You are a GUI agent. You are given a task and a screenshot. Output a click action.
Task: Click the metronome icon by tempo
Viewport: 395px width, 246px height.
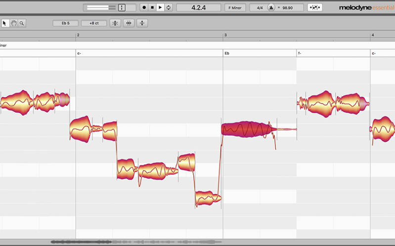click(x=271, y=7)
